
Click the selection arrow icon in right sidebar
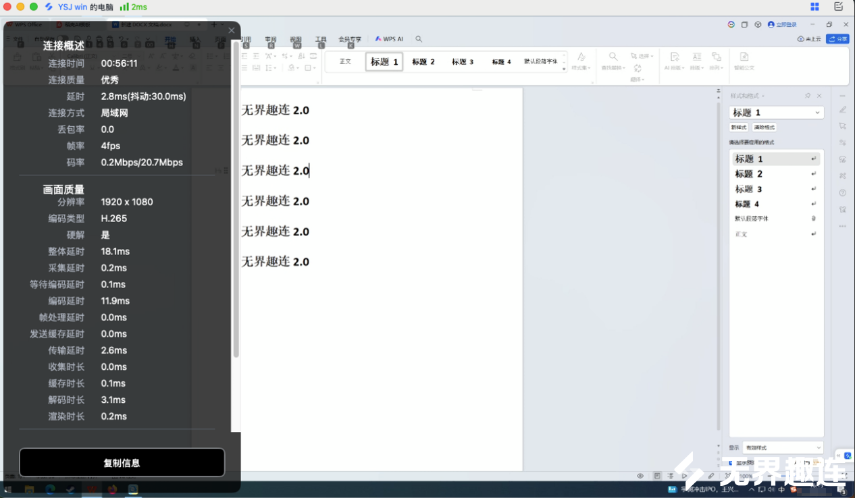click(x=842, y=126)
